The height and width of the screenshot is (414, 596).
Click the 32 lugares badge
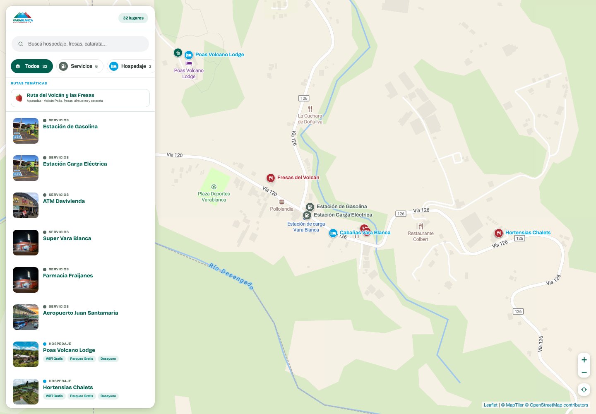[133, 18]
